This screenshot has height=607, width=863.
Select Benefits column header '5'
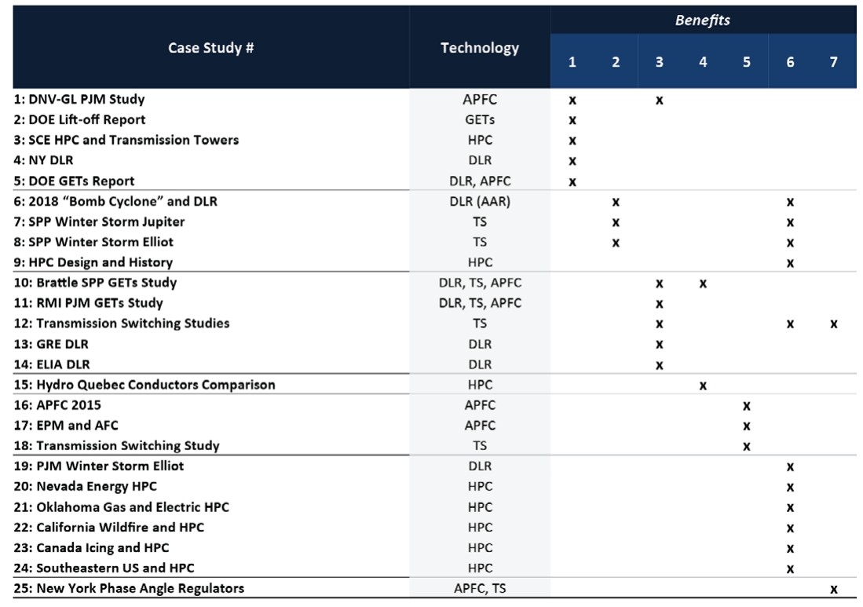click(746, 61)
